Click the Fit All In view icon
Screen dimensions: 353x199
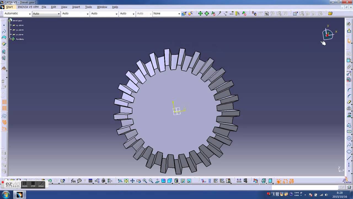126,181
